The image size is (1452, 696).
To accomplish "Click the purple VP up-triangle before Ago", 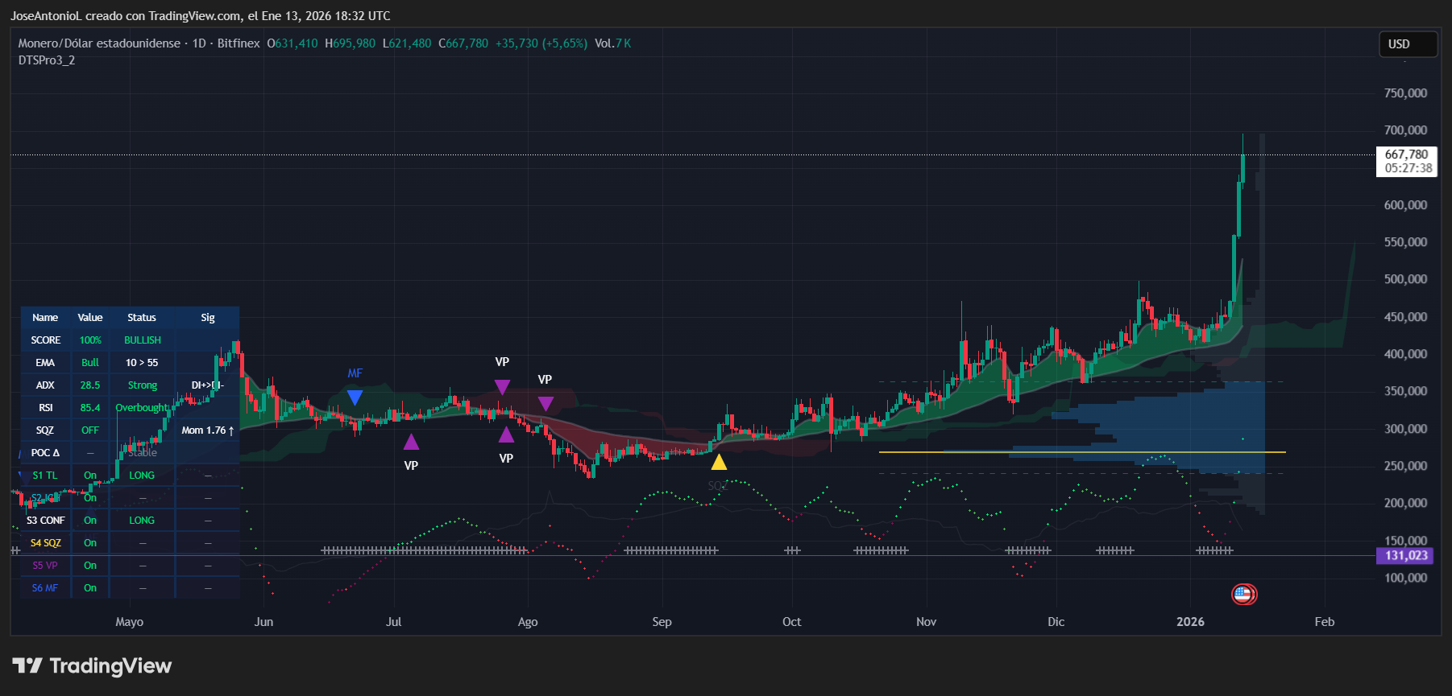I will [506, 435].
